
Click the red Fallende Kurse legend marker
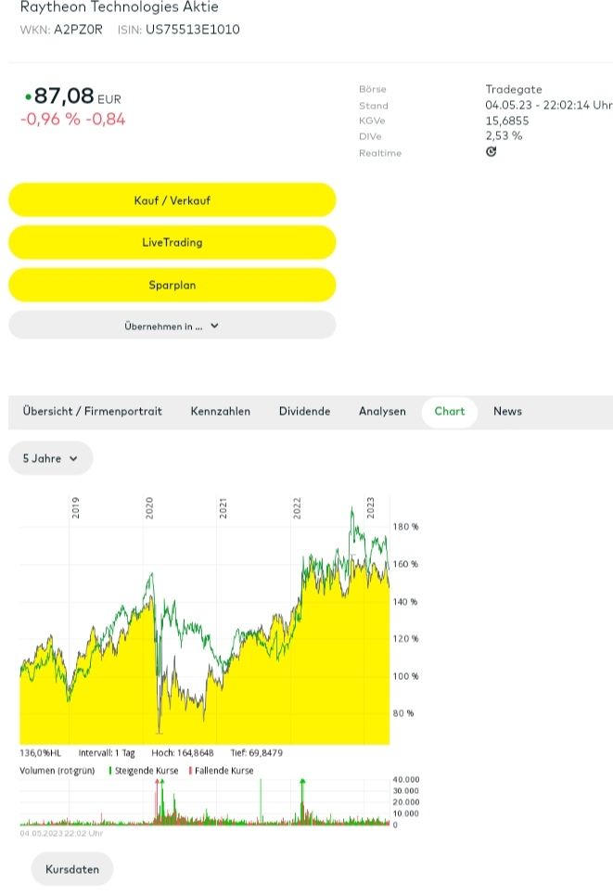tap(190, 771)
